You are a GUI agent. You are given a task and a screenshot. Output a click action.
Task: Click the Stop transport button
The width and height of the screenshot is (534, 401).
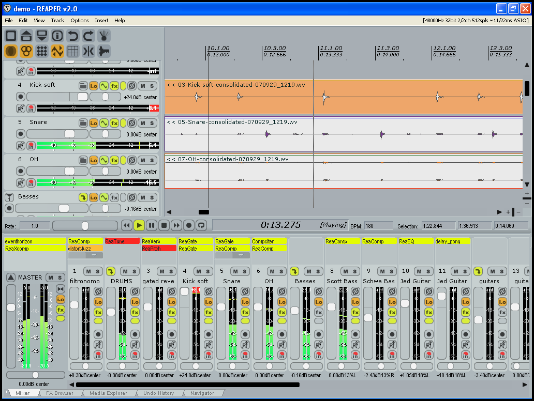[x=164, y=225]
